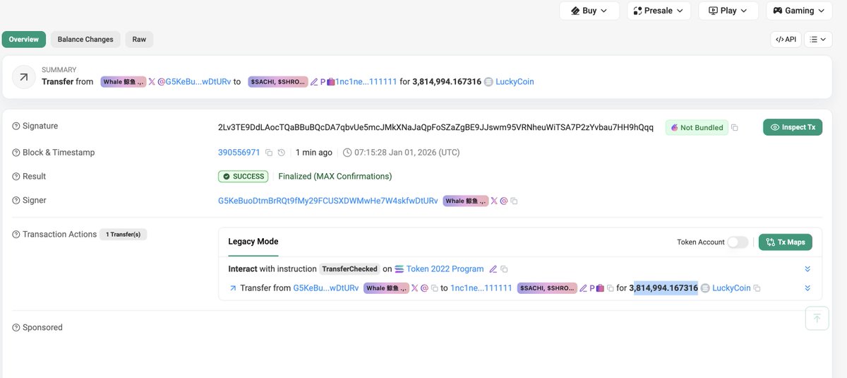Open the Token 2022 Program link
Image resolution: width=847 pixels, height=378 pixels.
tap(445, 269)
